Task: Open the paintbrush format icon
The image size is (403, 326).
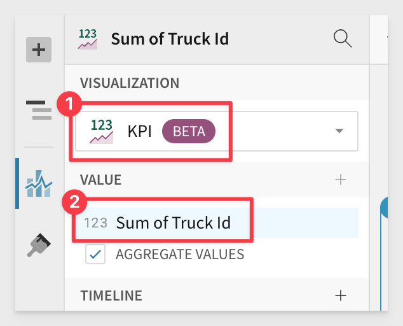Action: [39, 244]
